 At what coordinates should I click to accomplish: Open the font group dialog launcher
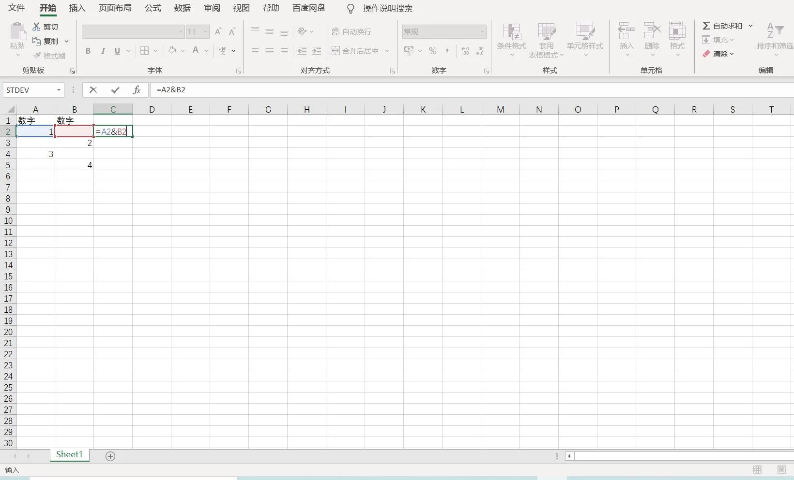point(239,71)
